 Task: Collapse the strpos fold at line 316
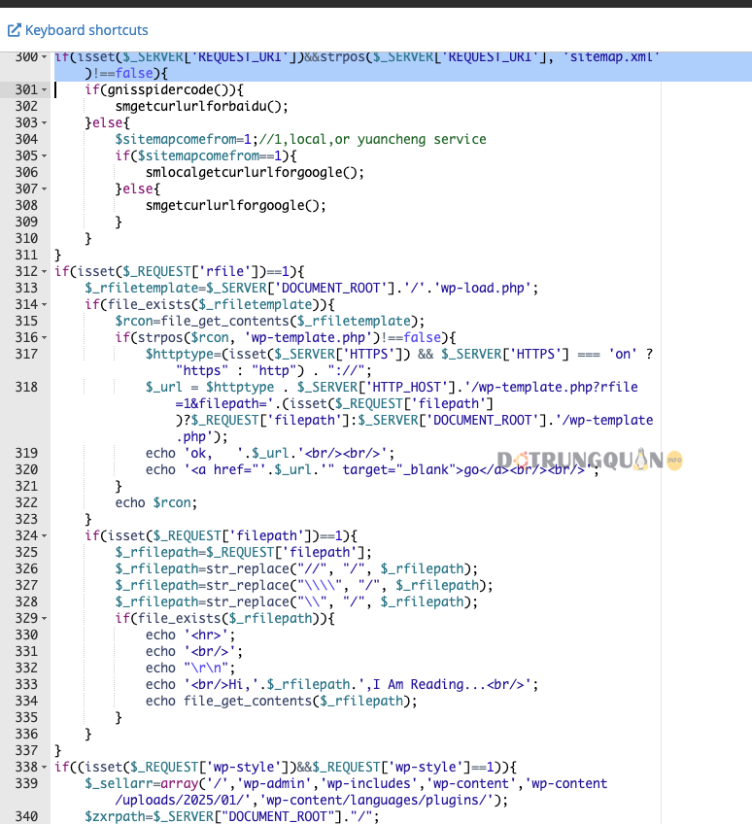click(44, 338)
